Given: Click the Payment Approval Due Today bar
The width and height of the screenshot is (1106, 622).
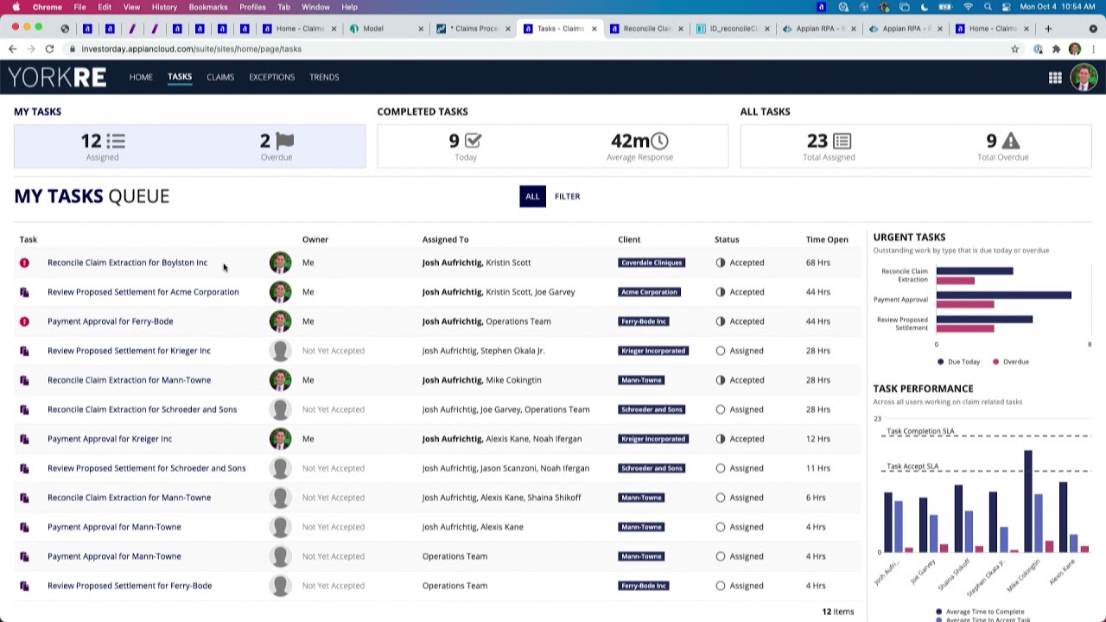Looking at the screenshot, I should [x=1004, y=295].
